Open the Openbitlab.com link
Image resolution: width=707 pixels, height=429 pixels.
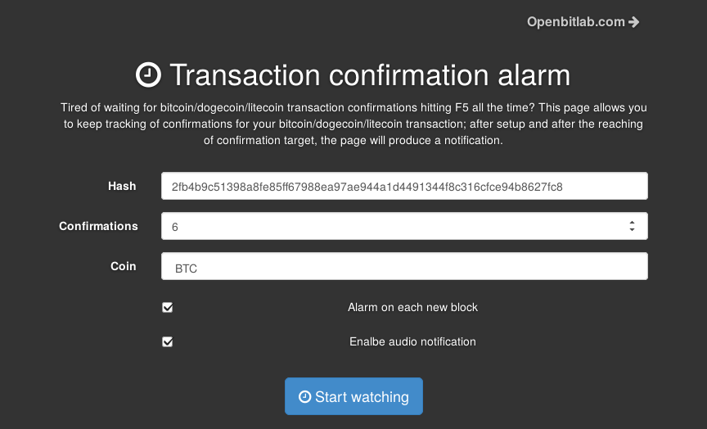[576, 22]
